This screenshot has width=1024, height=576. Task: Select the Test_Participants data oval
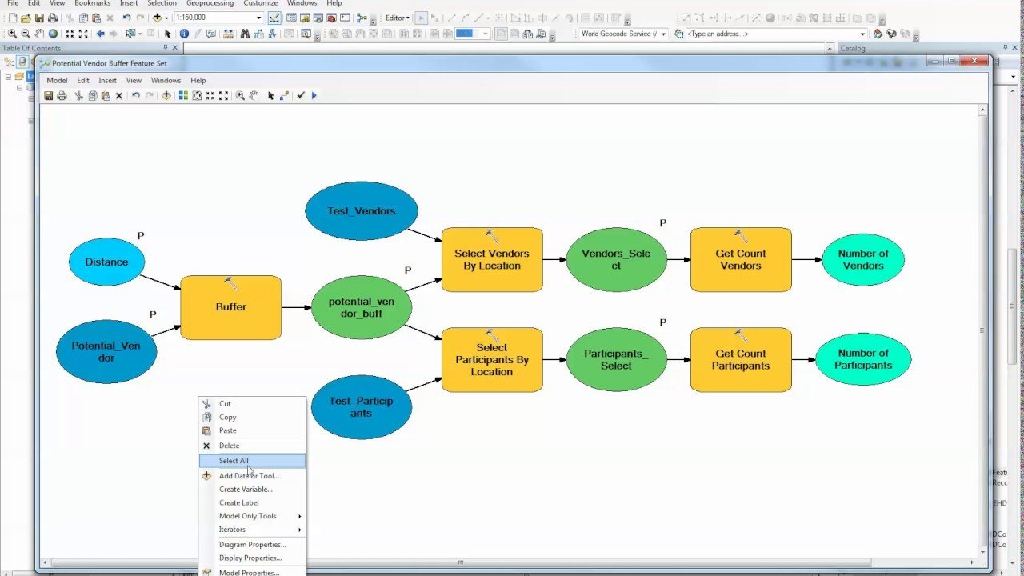[361, 406]
